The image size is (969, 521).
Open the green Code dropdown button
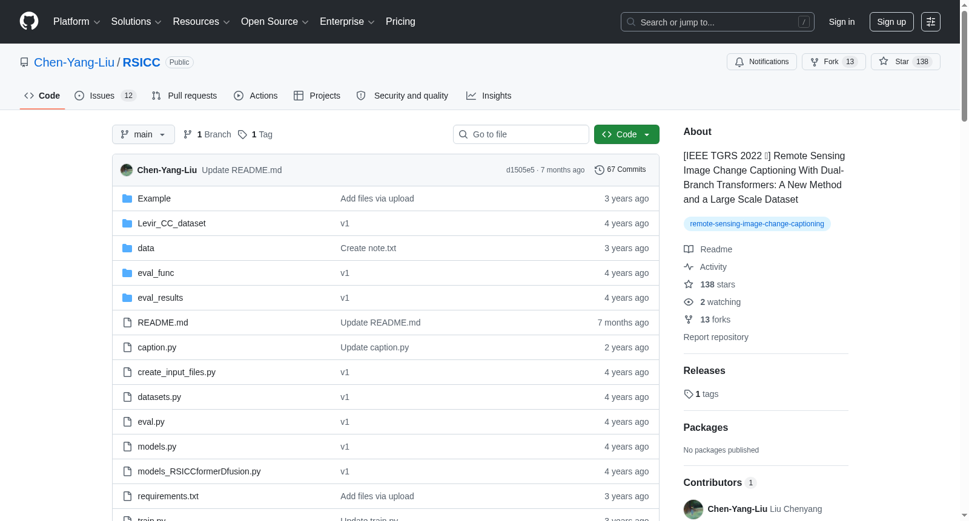[627, 134]
